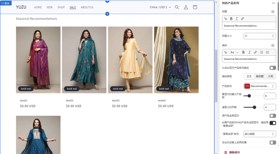Click the teal floral dress thumbnail
This screenshot has height=154, width=279.
click(x=84, y=60)
